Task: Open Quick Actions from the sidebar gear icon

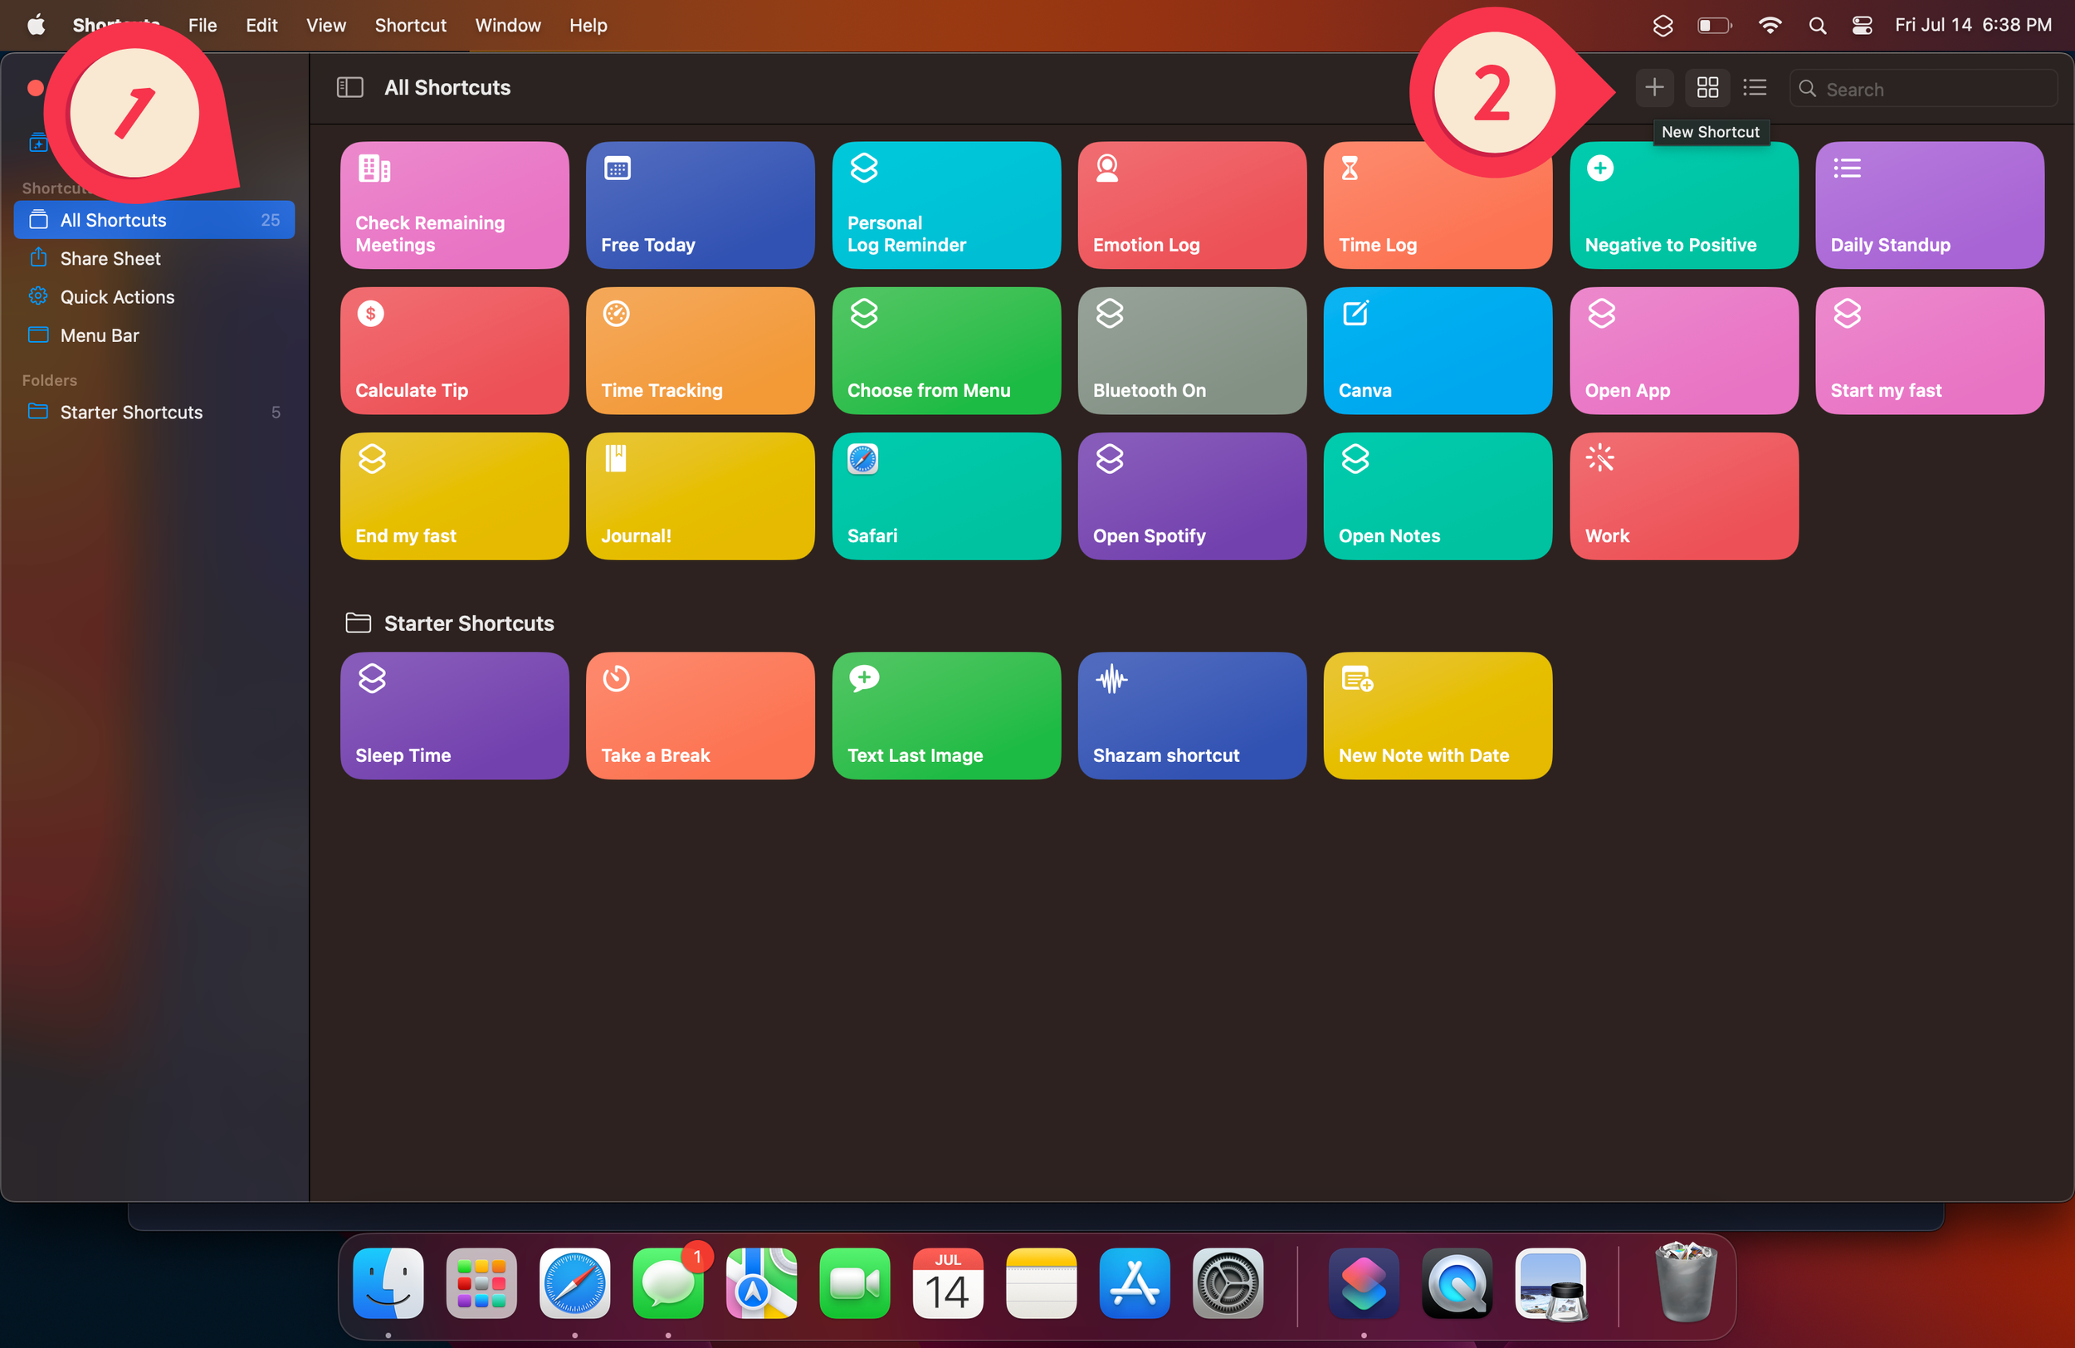Action: point(38,296)
